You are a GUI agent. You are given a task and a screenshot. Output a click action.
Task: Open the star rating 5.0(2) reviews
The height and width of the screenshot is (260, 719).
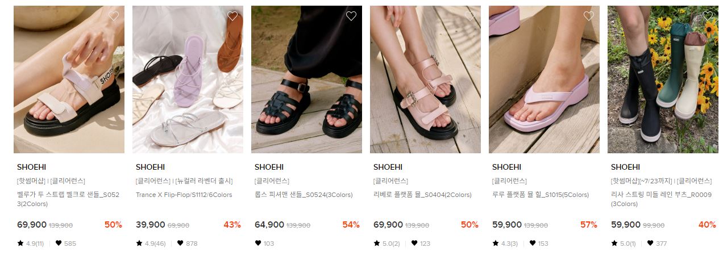[x=386, y=244]
